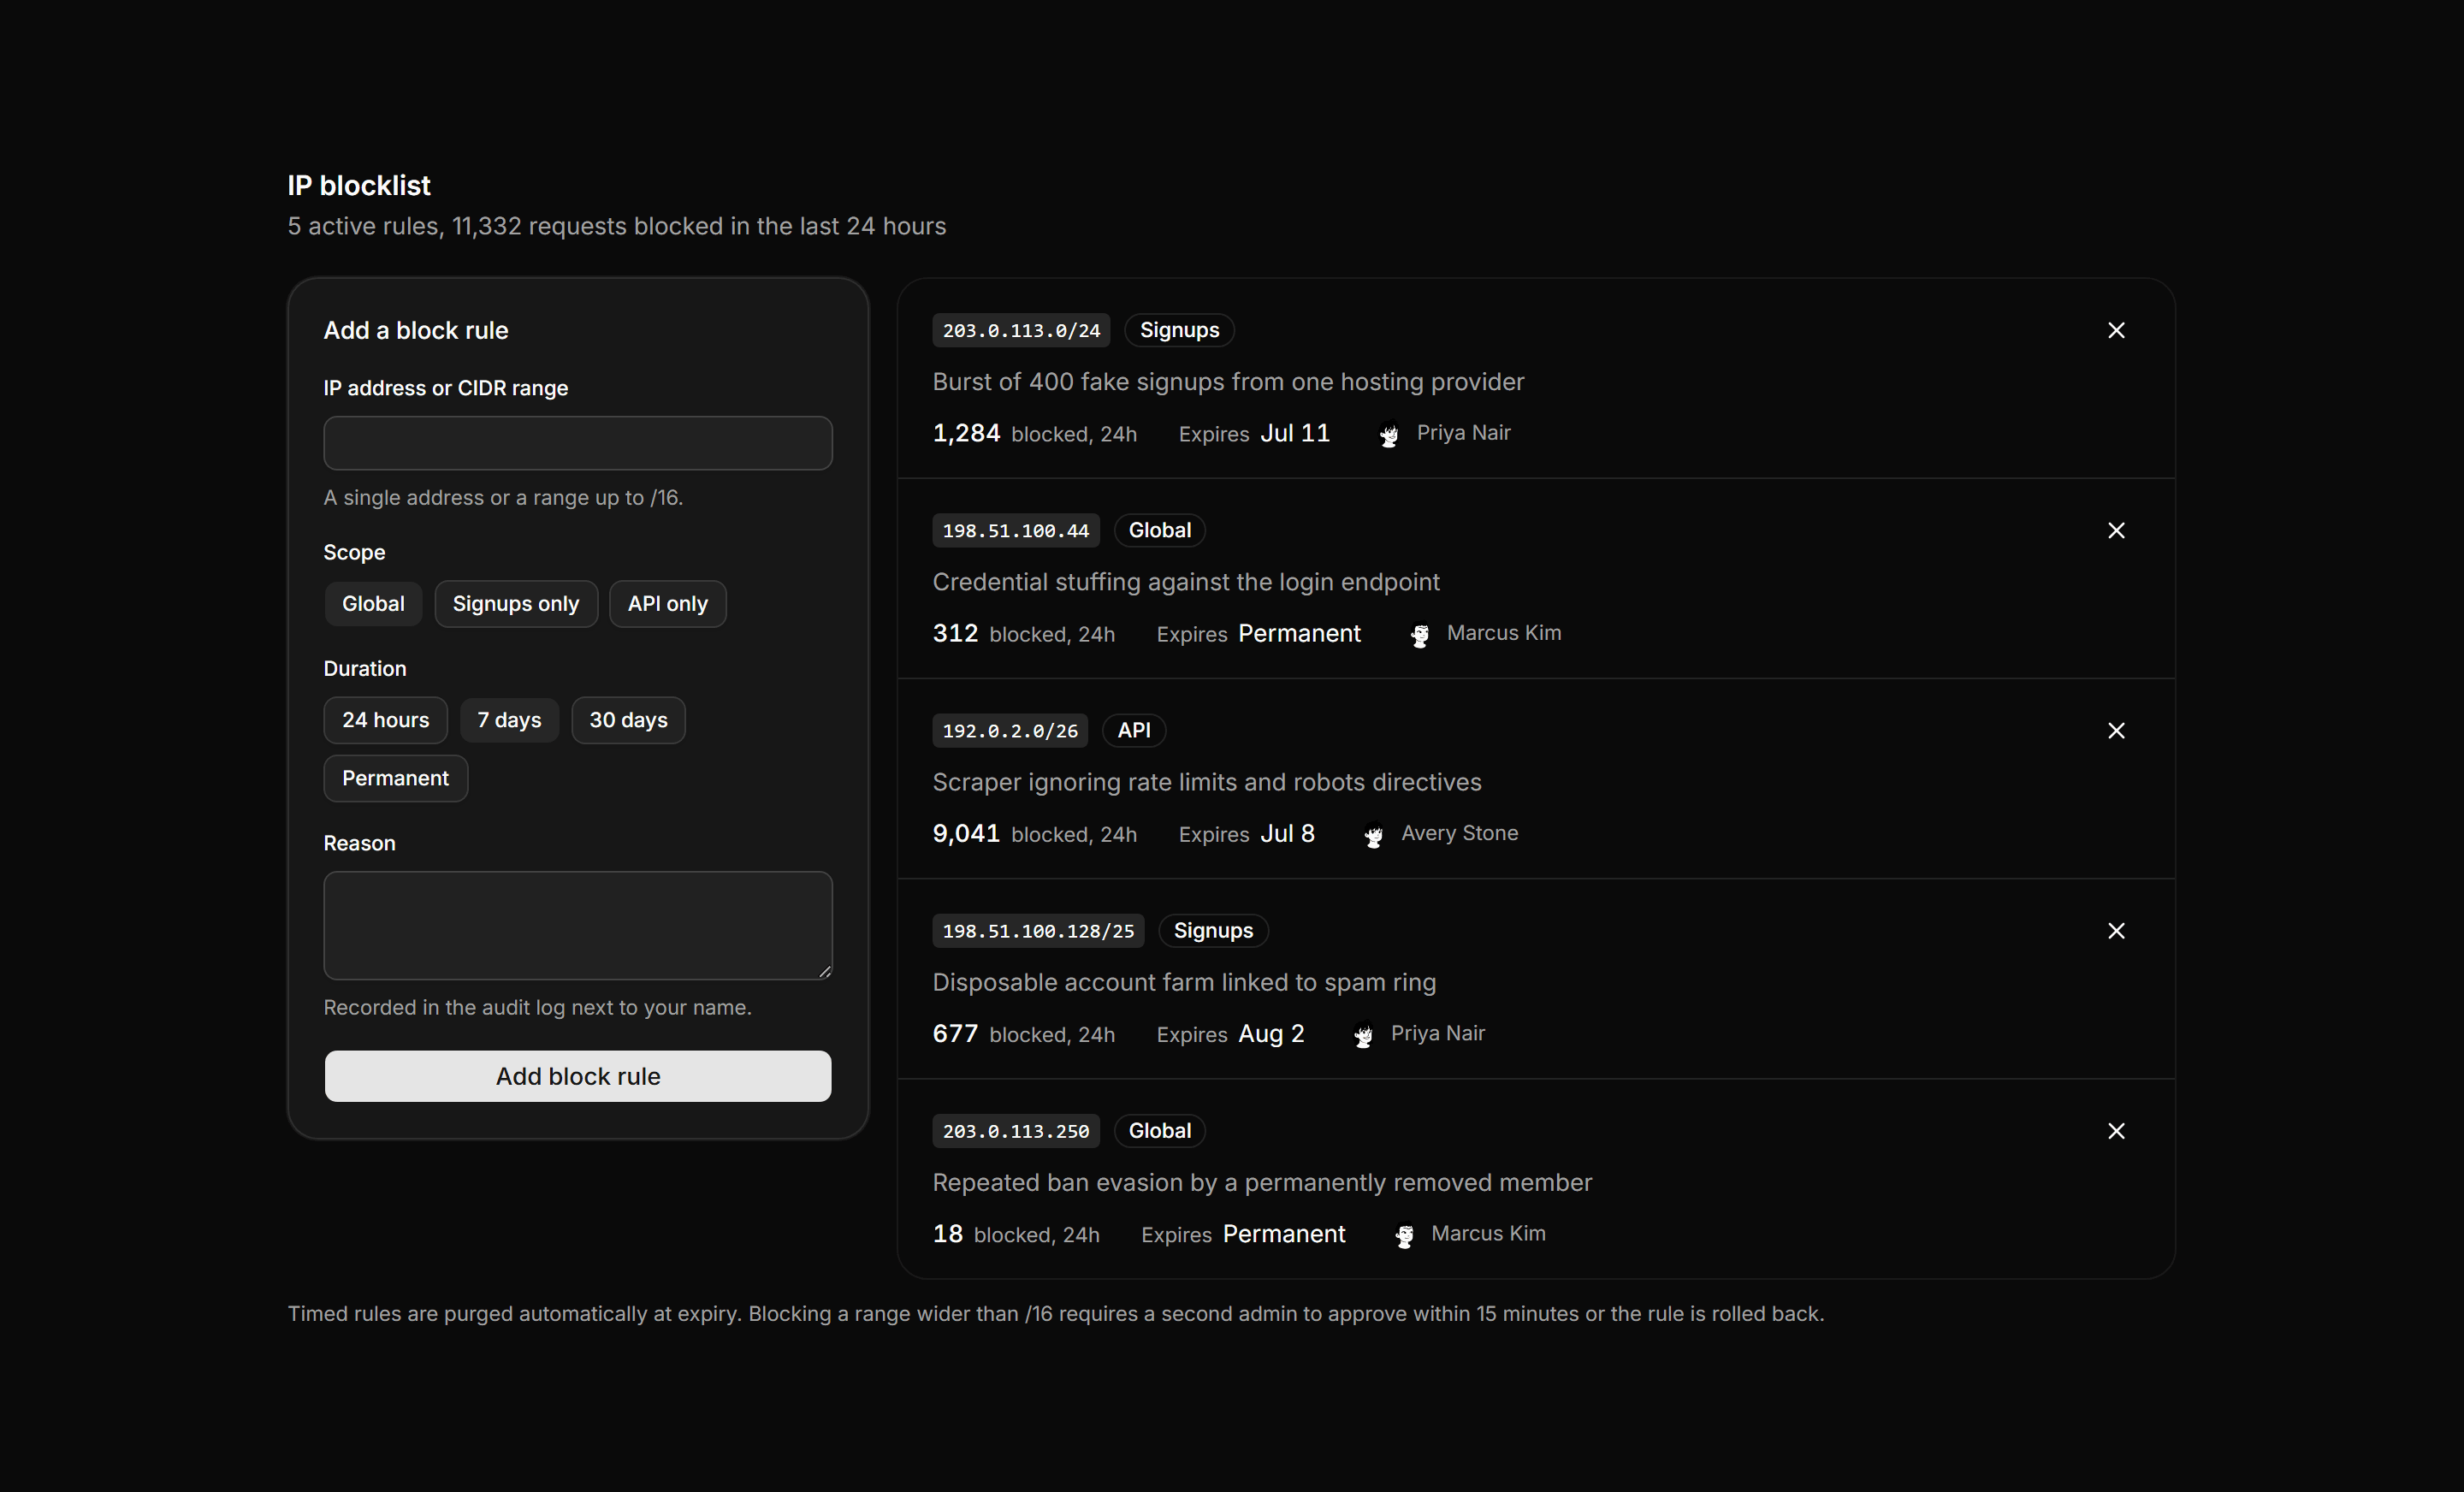The width and height of the screenshot is (2464, 1492).
Task: Click the 9,041 blocked count
Action: pyautogui.click(x=966, y=833)
